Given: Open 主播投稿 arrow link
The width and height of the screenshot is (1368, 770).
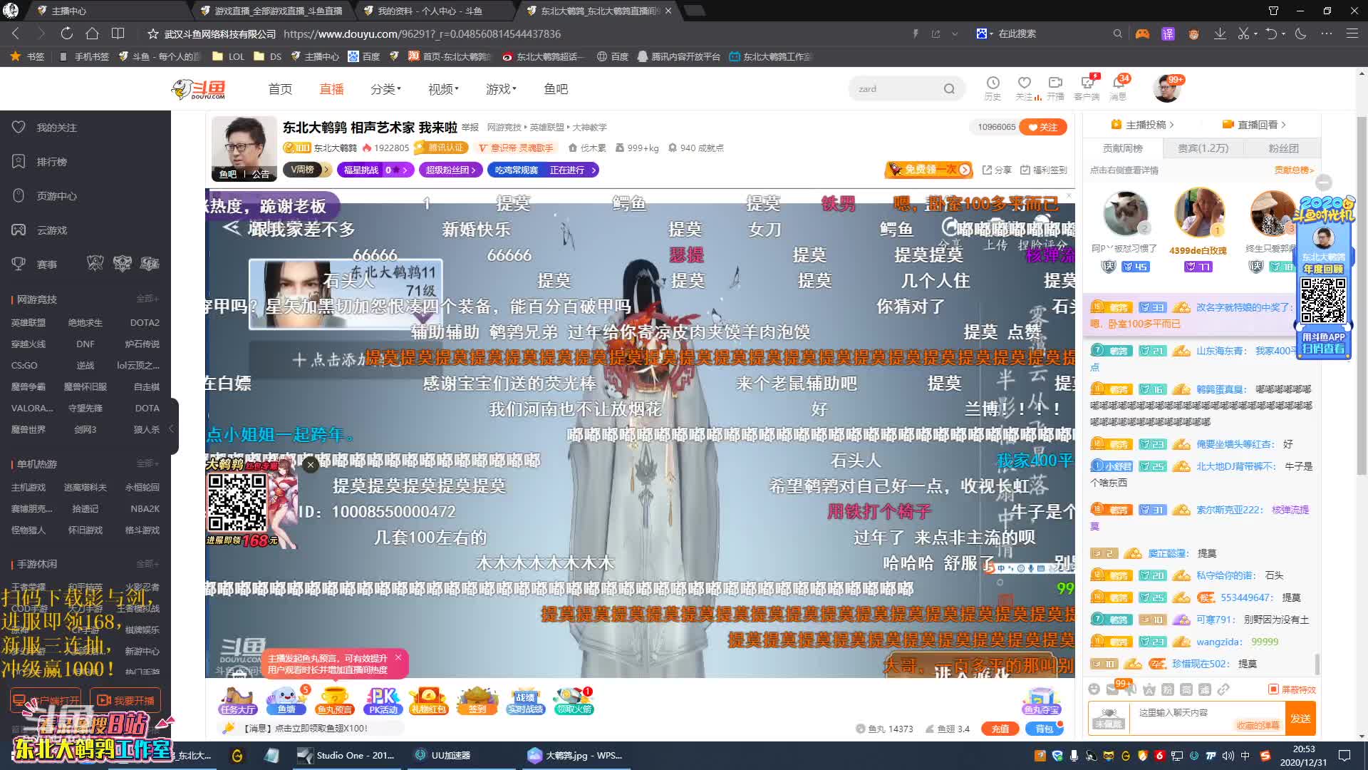Looking at the screenshot, I should pyautogui.click(x=1142, y=125).
